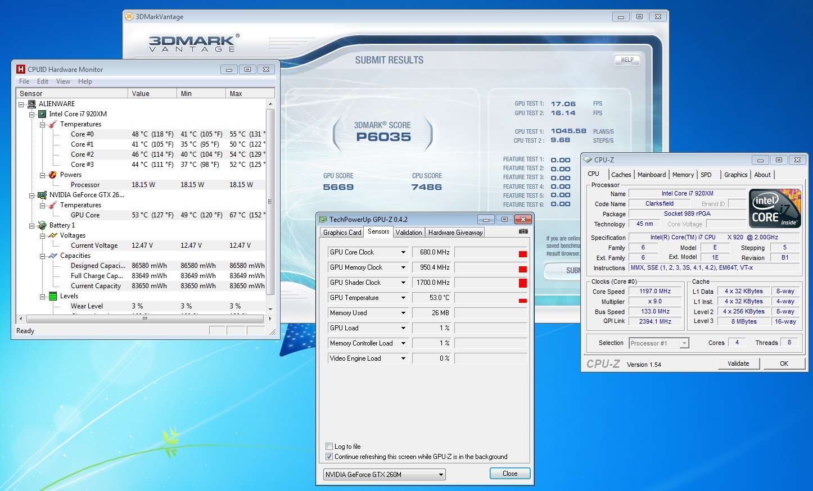Select the Core #0 temperature row
The width and height of the screenshot is (813, 491).
(x=141, y=134)
